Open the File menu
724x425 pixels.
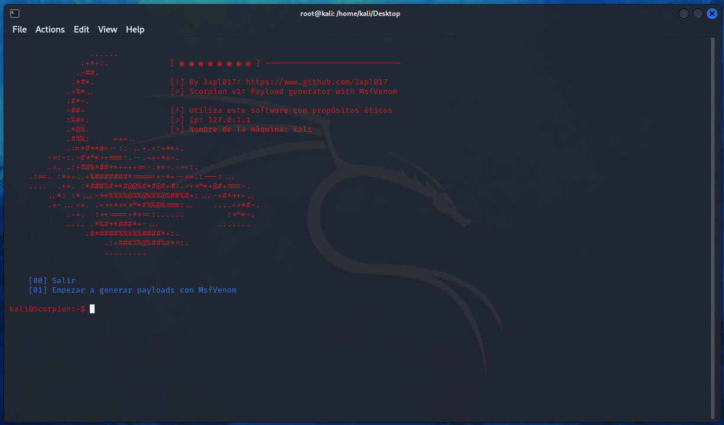pyautogui.click(x=20, y=30)
